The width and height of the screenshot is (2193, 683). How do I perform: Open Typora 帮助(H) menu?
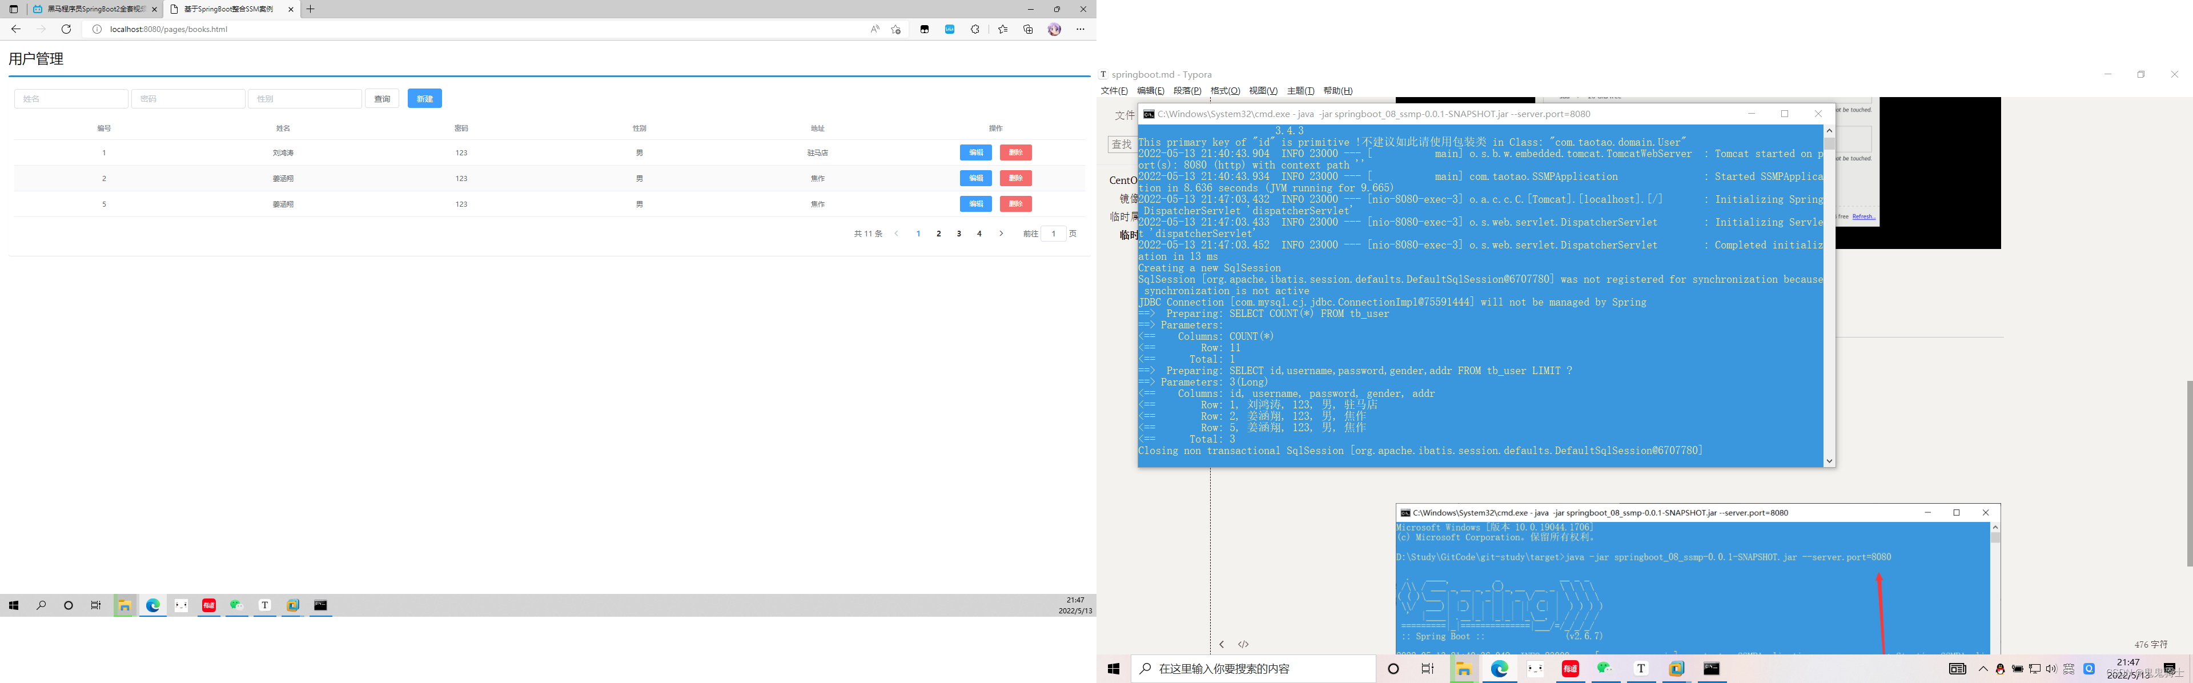click(1338, 91)
